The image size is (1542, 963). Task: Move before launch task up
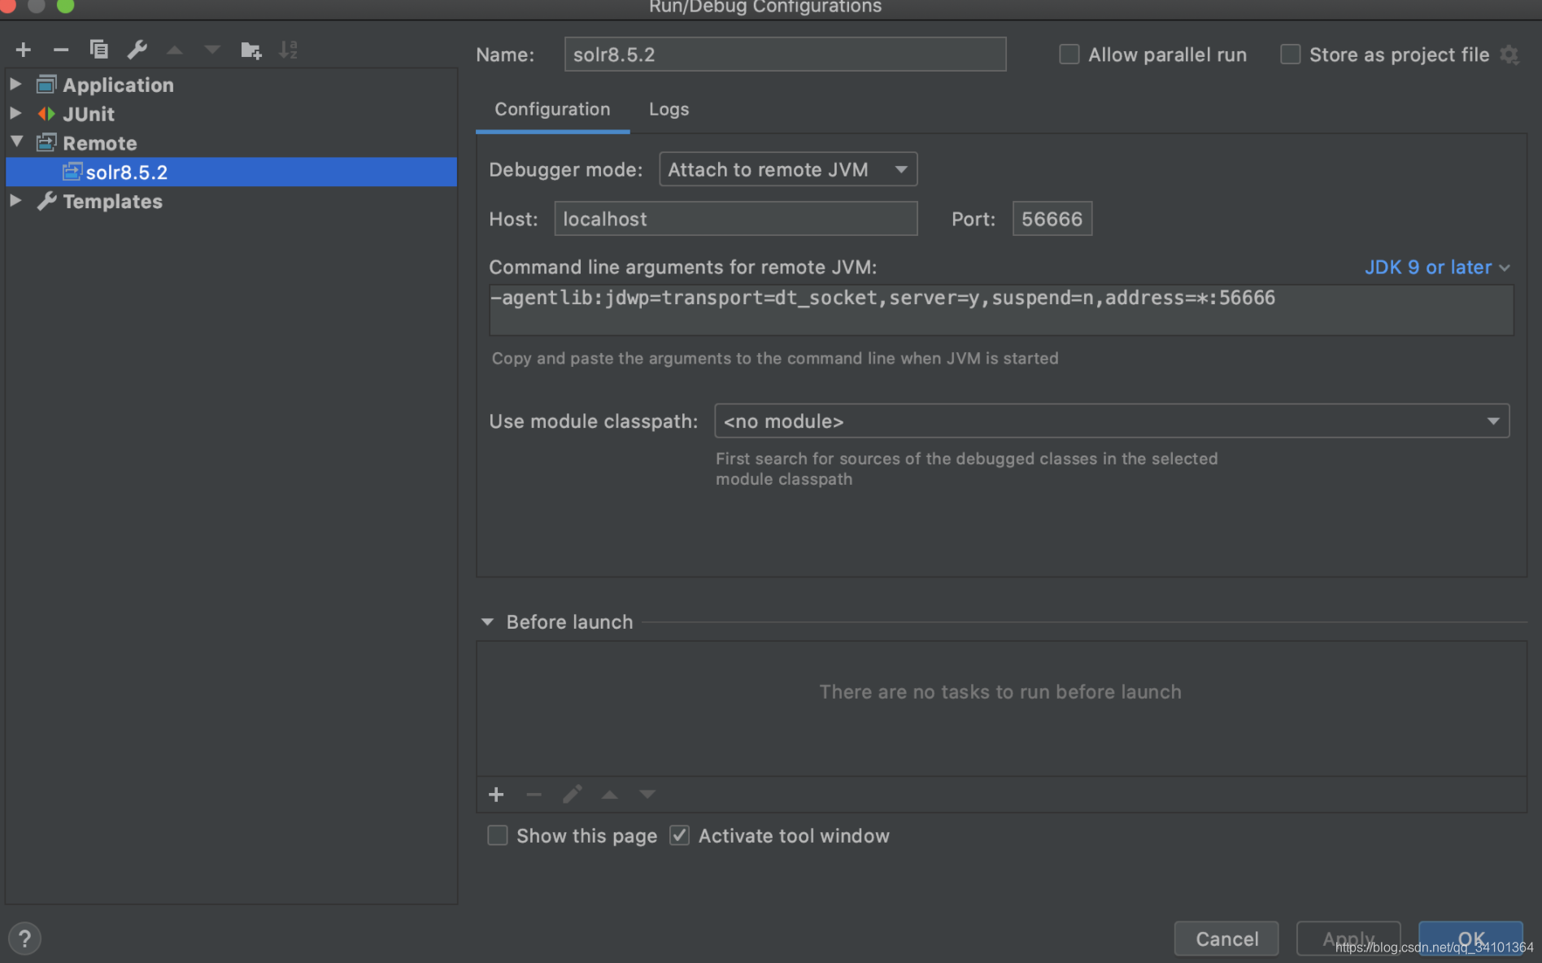tap(609, 795)
